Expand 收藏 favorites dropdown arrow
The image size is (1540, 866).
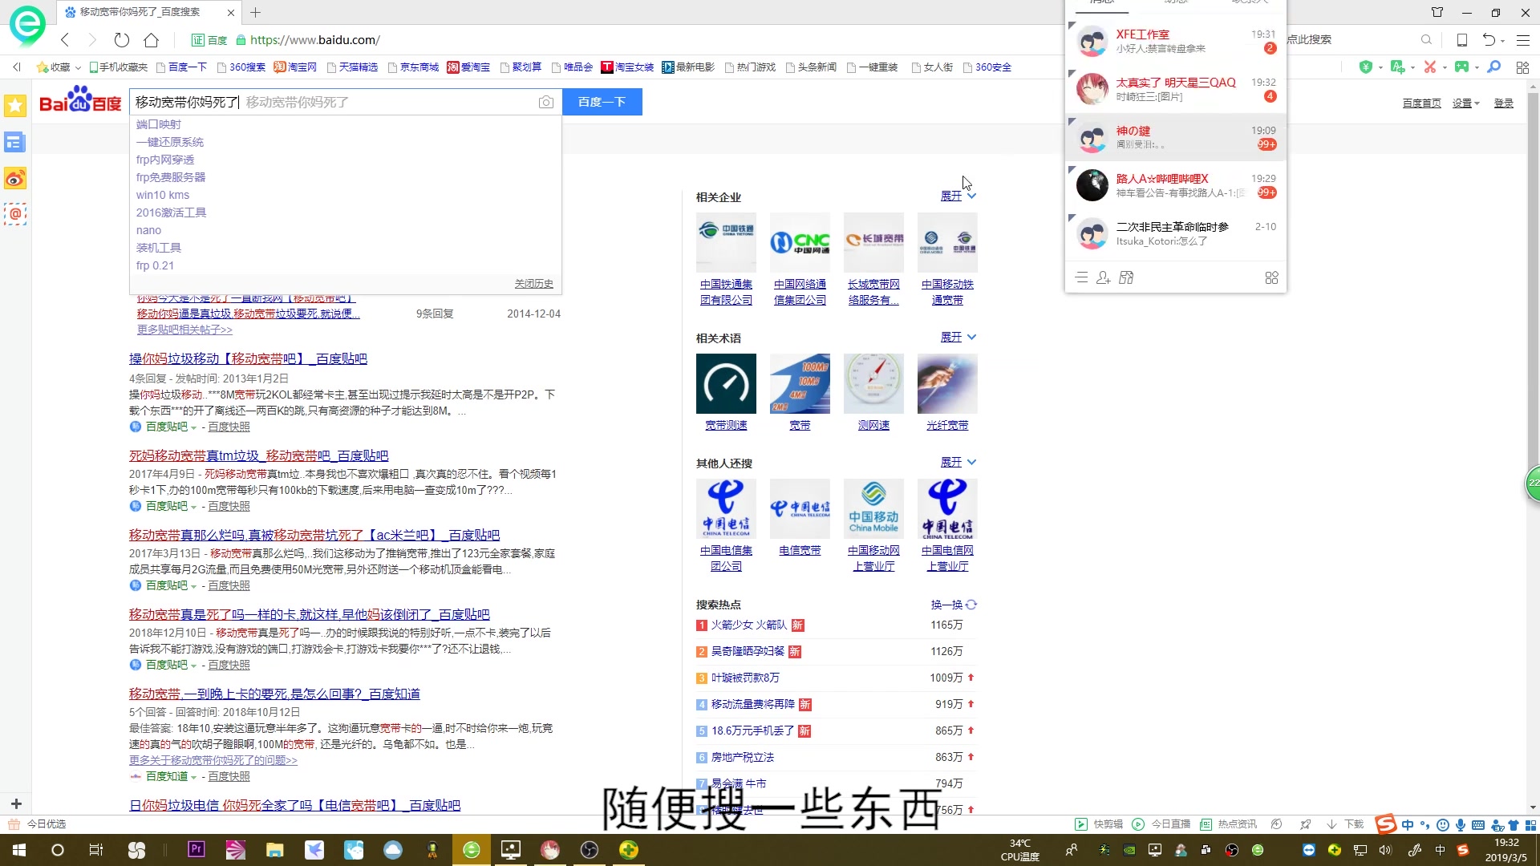[x=78, y=67]
